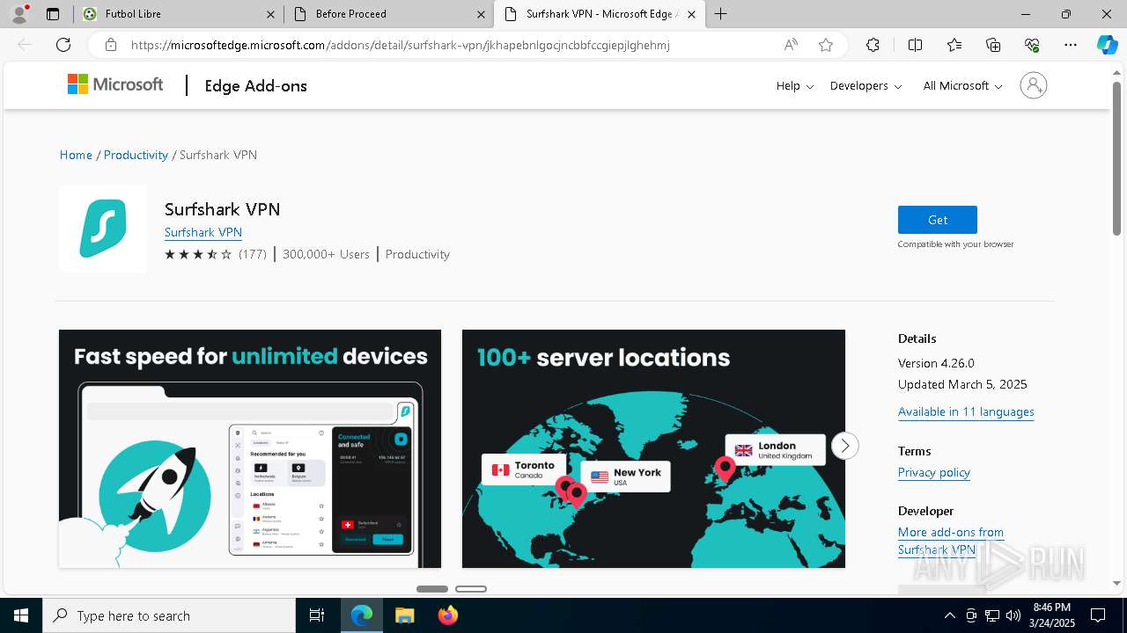This screenshot has width=1127, height=633.
Task: Close the Futbol Libre tab
Action: pyautogui.click(x=270, y=14)
